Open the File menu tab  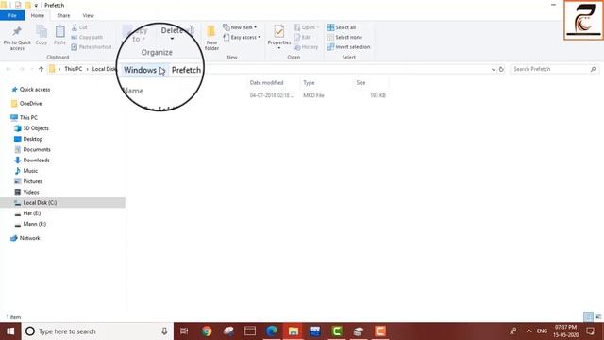click(12, 15)
